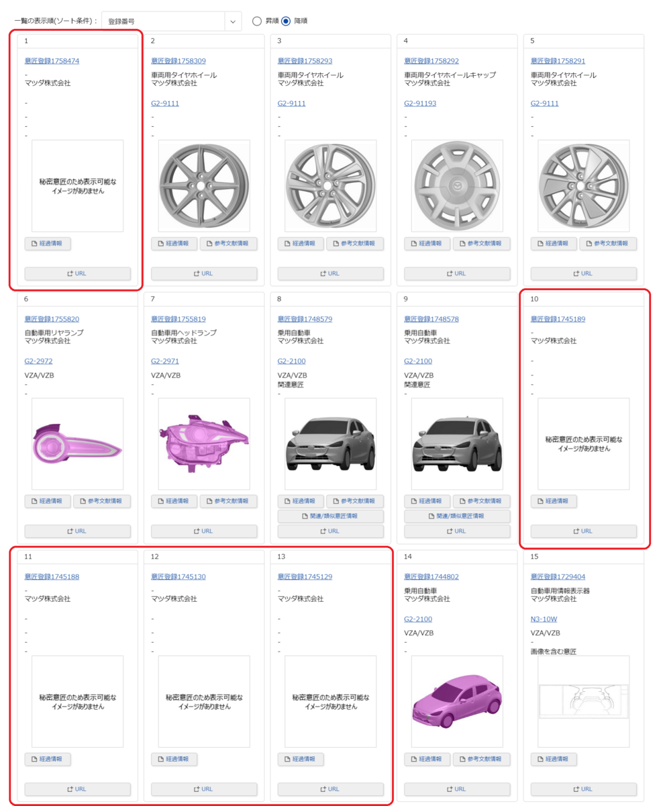663x806 pixels.
Task: Click wheel image in card 5
Action: (584, 186)
